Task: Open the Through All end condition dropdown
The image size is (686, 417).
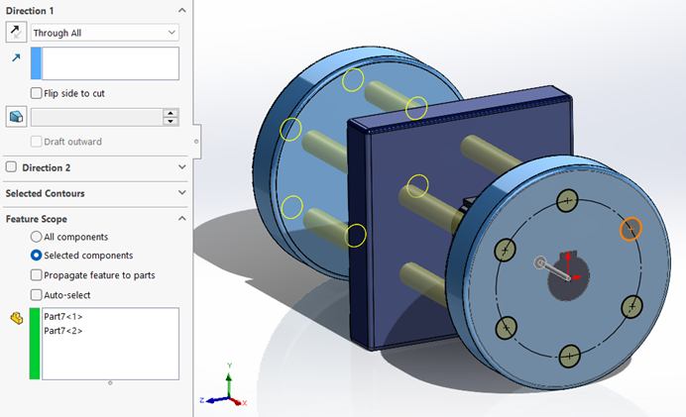Action: tap(104, 33)
